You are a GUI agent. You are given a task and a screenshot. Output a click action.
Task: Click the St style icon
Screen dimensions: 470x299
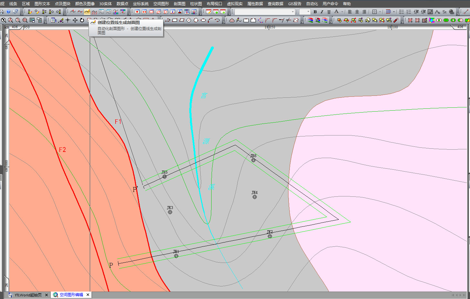(x=444, y=12)
